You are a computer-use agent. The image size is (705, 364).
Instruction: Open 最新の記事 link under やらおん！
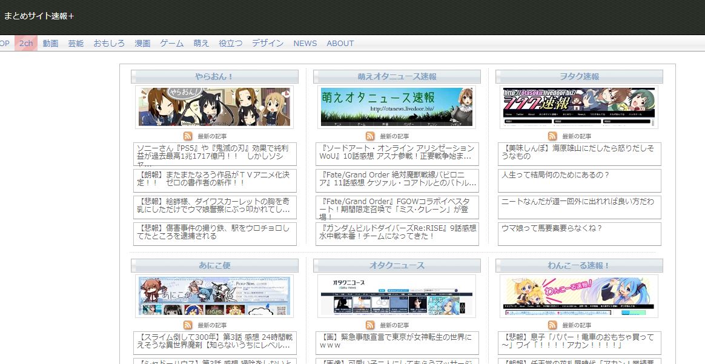coord(212,136)
